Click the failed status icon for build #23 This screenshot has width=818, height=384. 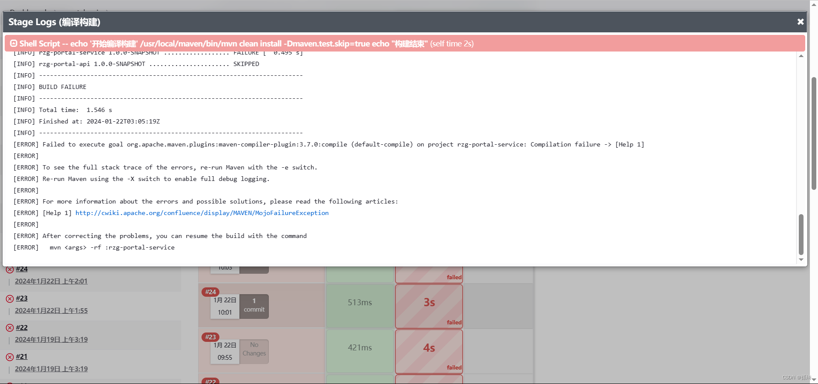tap(10, 299)
